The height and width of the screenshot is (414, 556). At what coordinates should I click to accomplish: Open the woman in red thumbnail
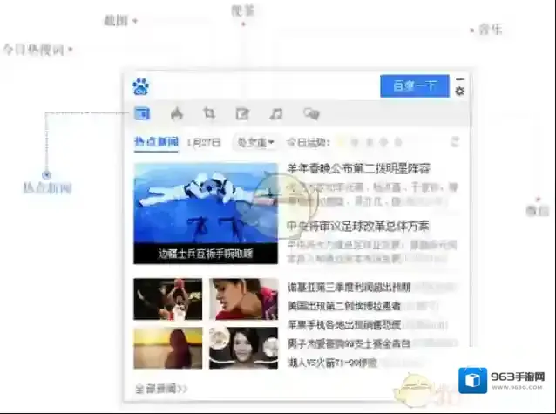pos(244,299)
